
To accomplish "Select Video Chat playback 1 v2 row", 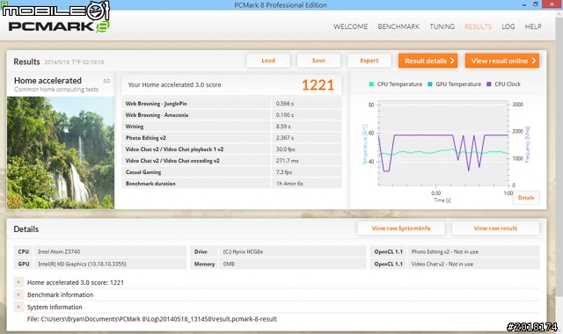I will point(231,149).
